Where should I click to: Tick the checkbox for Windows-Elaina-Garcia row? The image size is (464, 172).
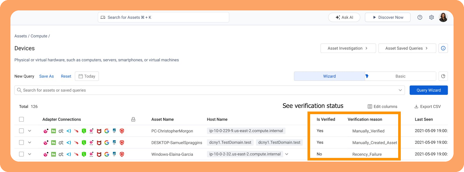(x=21, y=154)
